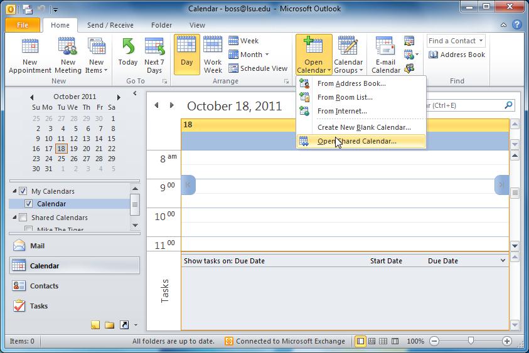Click E-mail Calendar icon
The image size is (529, 353).
[x=385, y=55]
